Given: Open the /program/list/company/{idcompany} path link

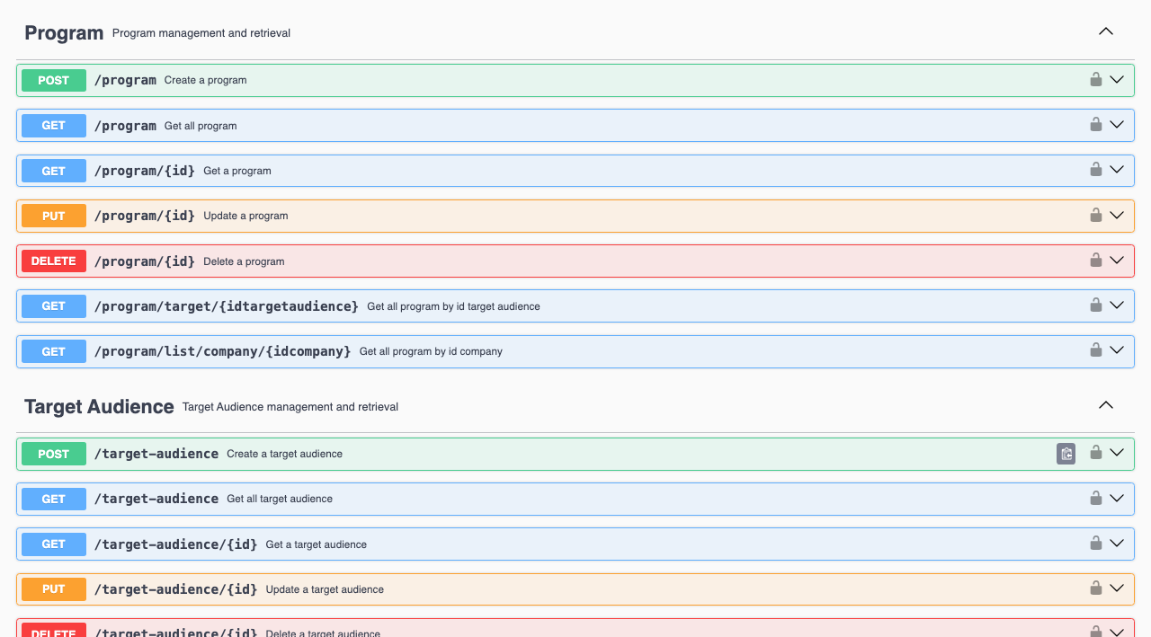Looking at the screenshot, I should [222, 351].
